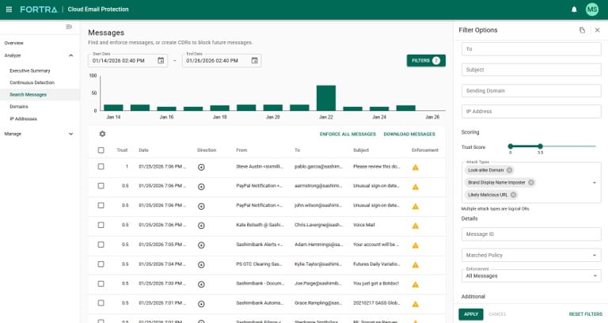Click the notifications bell icon
The height and width of the screenshot is (323, 608).
(574, 9)
